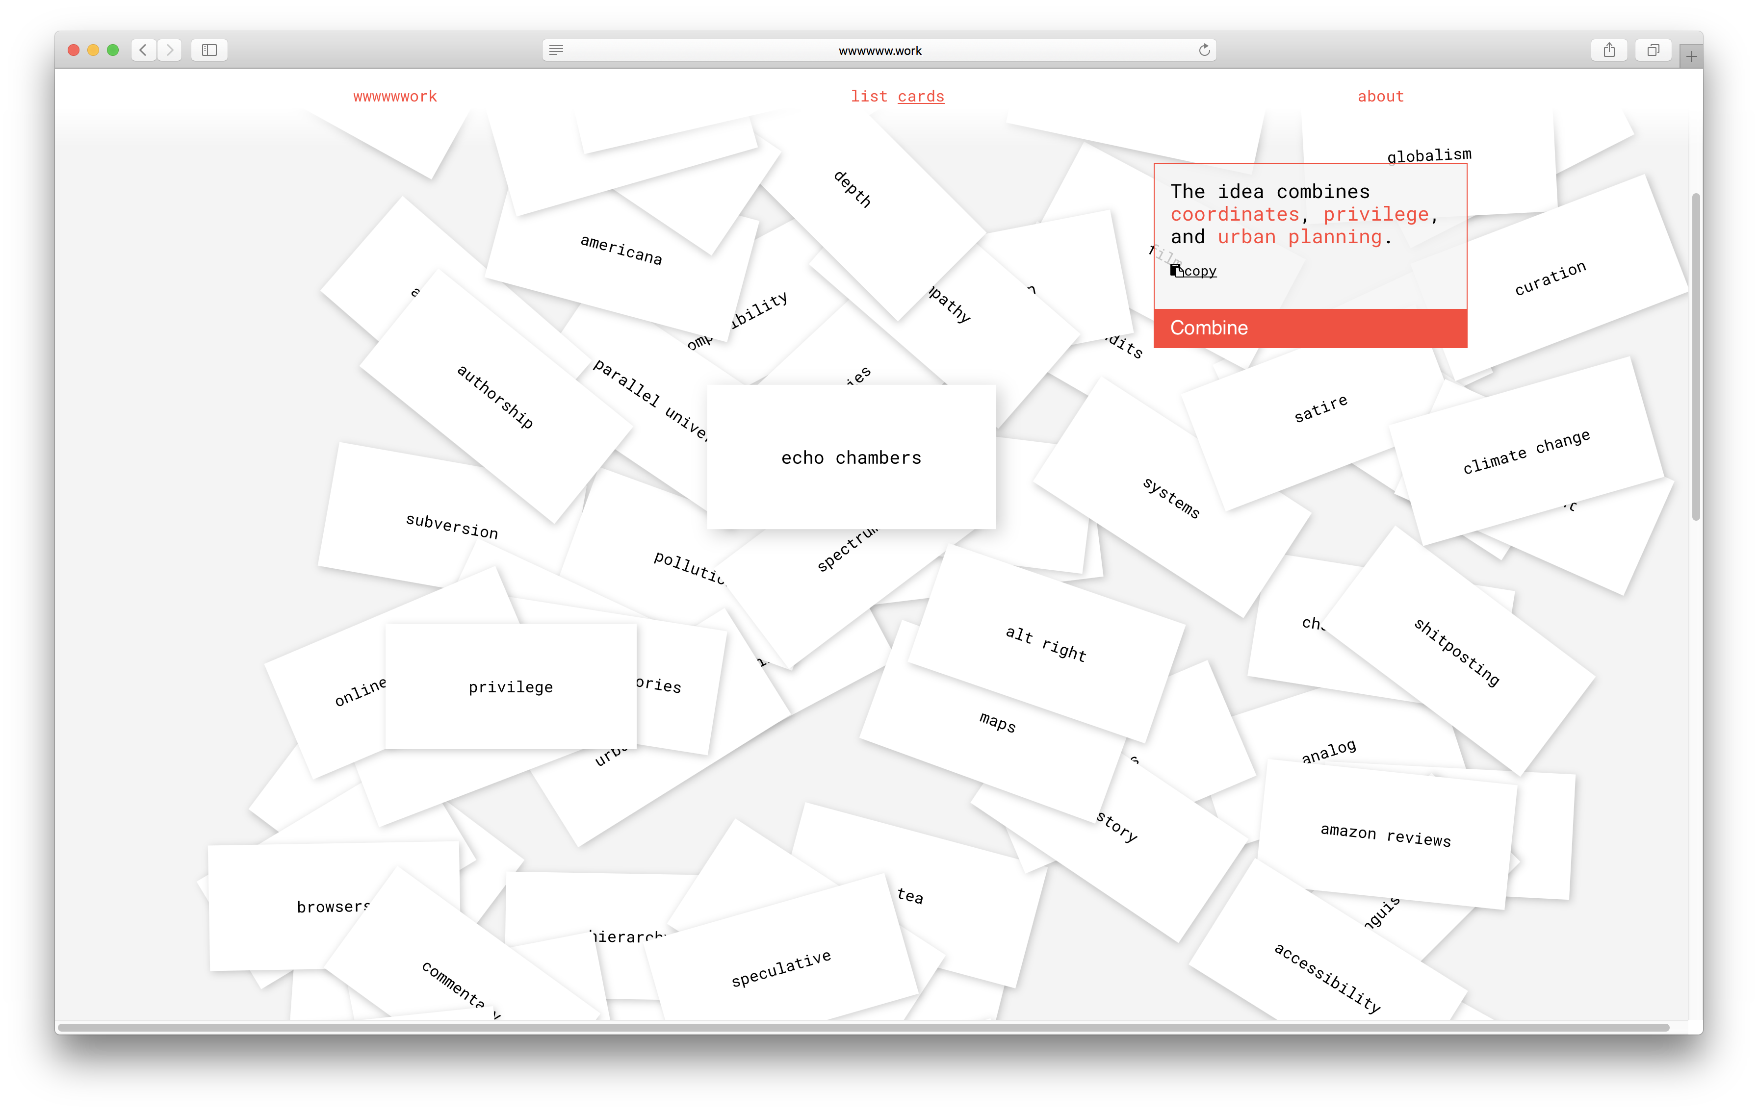1758x1113 pixels.
Task: Switch to list view
Action: [x=869, y=96]
